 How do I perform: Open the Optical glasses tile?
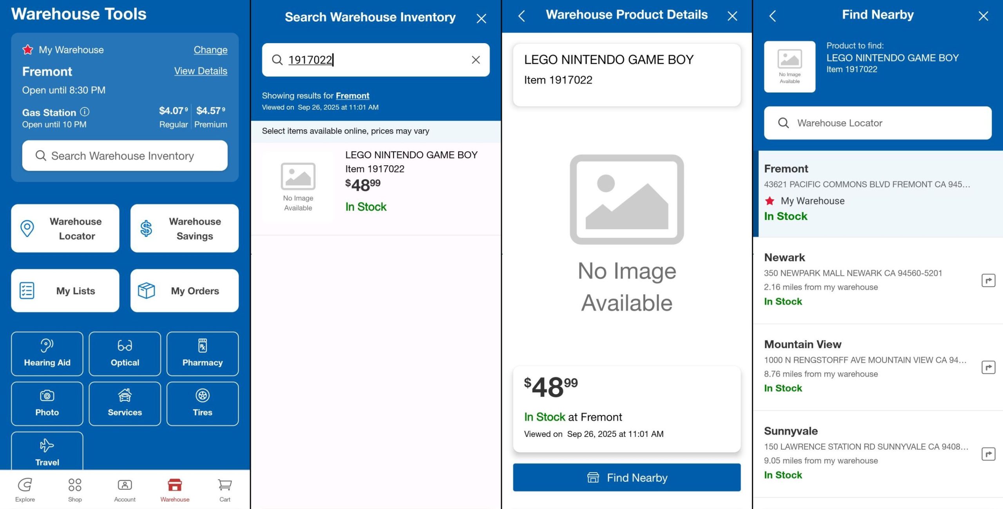point(125,353)
